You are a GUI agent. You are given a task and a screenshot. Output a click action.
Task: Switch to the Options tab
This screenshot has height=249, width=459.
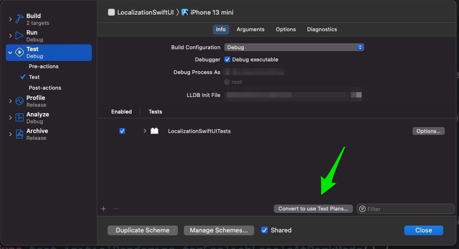coord(285,30)
